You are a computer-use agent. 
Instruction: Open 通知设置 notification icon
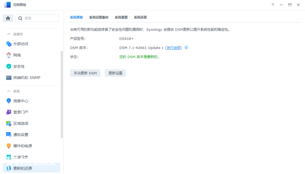tap(9, 134)
